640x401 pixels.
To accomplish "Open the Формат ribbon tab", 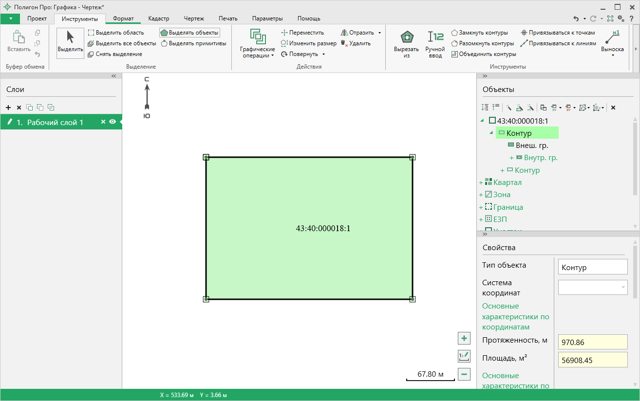I will coord(123,18).
